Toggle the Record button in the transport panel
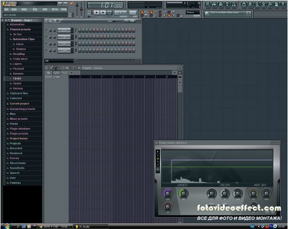Image resolution: width=288 pixels, height=229 pixels. pyautogui.click(x=109, y=13)
